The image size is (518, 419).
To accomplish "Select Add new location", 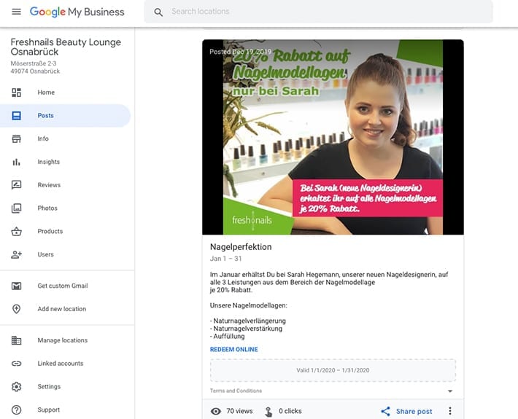I will click(65, 309).
